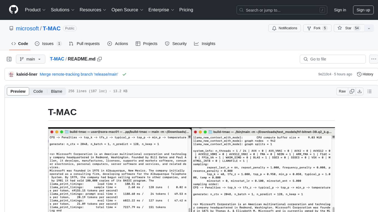This screenshot has width=378, height=212.
Task: Open commit hash 9e210c4
Action: tap(325, 74)
